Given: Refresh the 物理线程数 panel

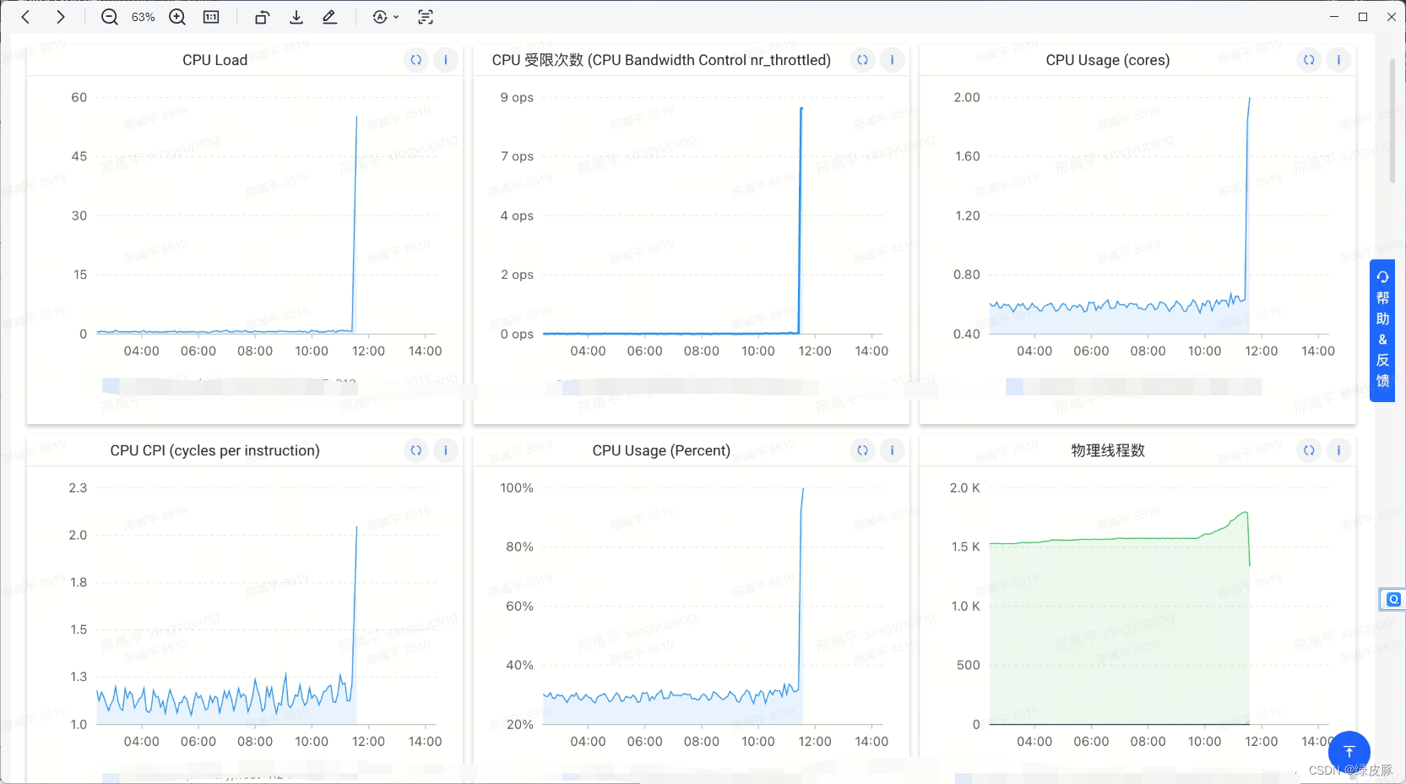Looking at the screenshot, I should [x=1309, y=450].
